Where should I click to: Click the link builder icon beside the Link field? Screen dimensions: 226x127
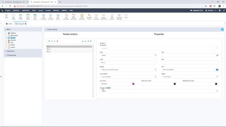[x=217, y=55]
